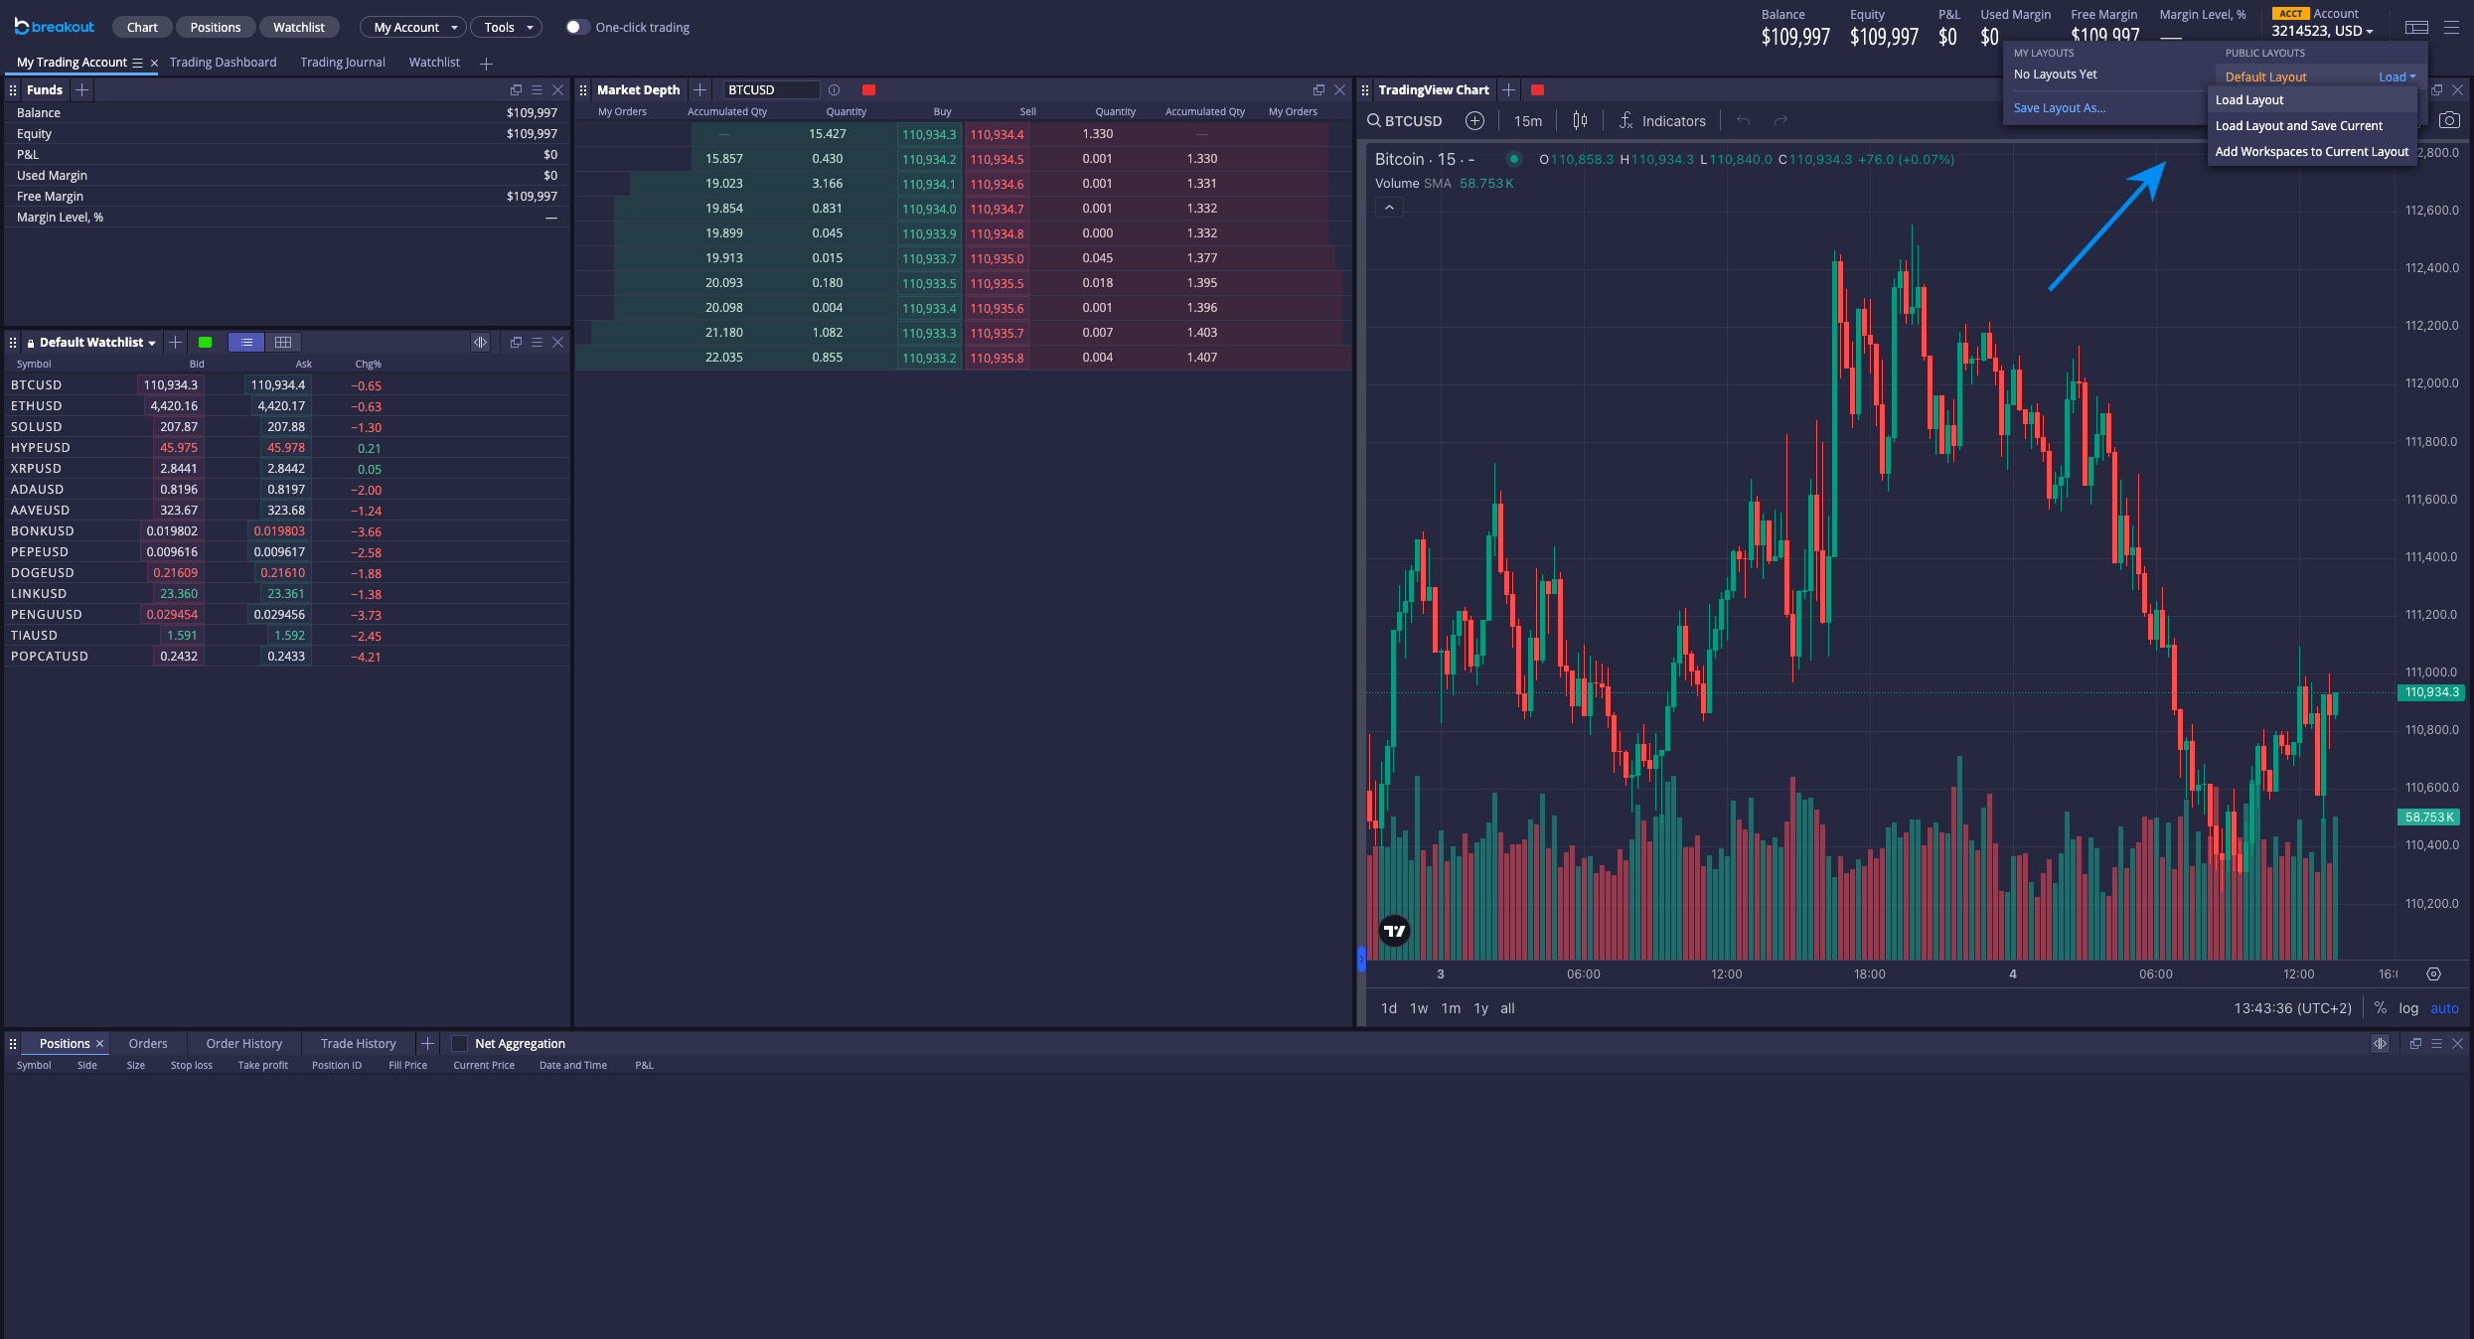This screenshot has width=2474, height=1339.
Task: Click Save Layout As link
Action: click(2059, 108)
